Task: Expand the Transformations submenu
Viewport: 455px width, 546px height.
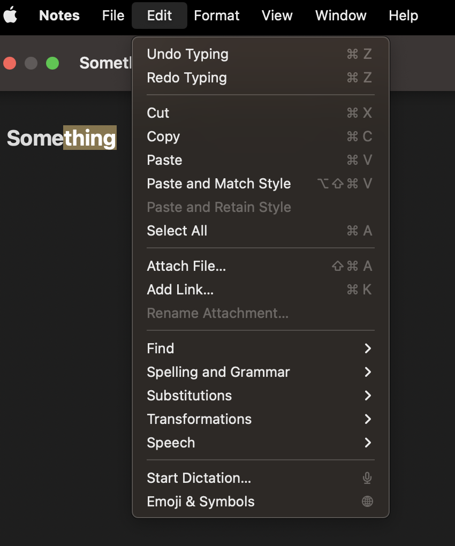Action: pyautogui.click(x=199, y=419)
